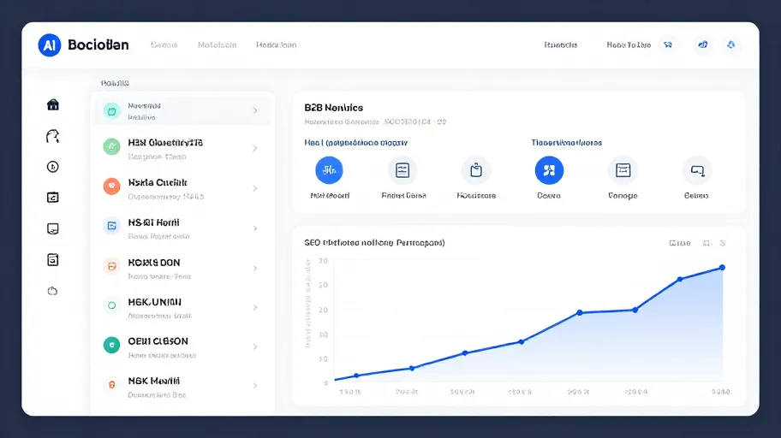Click the last data point on the chart
Viewport: 781px width, 438px height.
click(x=722, y=268)
